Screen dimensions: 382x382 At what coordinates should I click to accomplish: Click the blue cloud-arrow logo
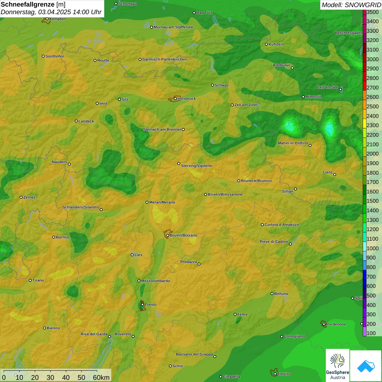point(366,366)
